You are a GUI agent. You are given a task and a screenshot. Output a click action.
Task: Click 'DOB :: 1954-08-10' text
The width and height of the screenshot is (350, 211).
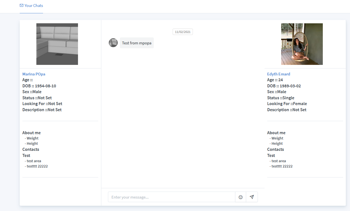pos(39,86)
